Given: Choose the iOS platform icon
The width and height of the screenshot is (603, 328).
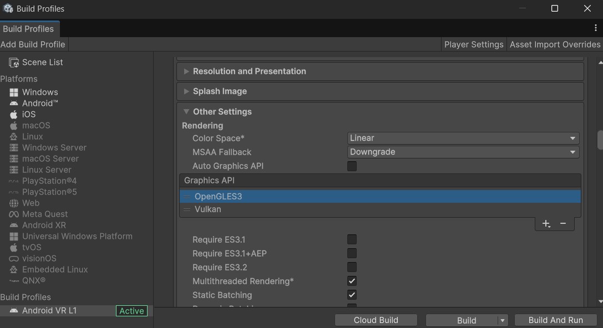Looking at the screenshot, I should 14,115.
